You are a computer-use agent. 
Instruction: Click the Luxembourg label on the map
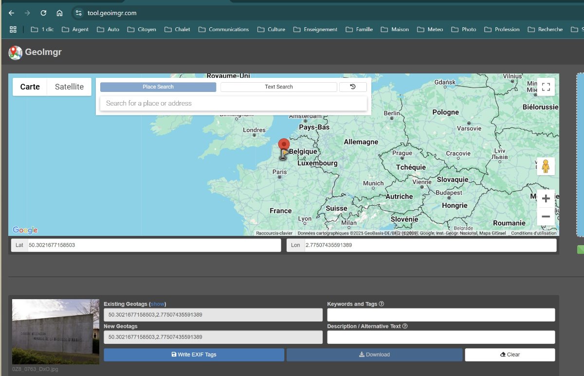(x=317, y=163)
